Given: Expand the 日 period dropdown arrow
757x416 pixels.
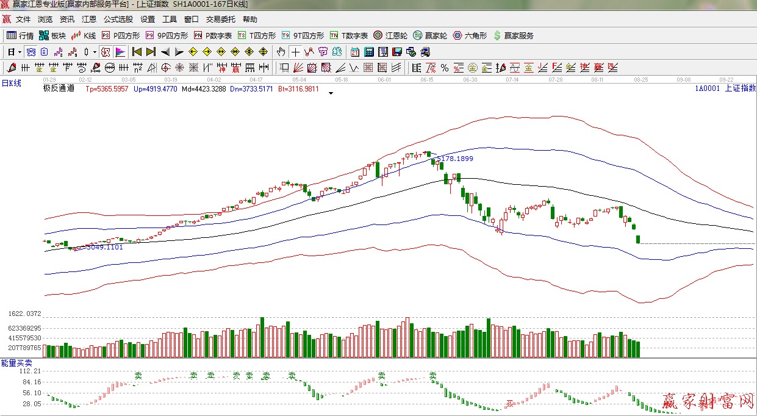Looking at the screenshot, I should 20,52.
